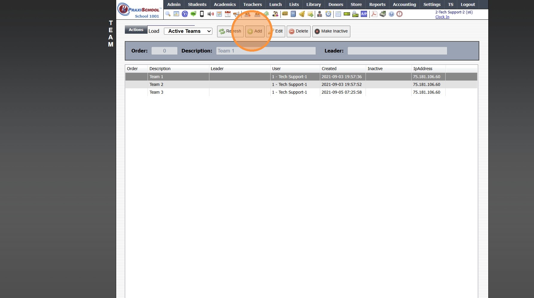Open the green chat bubble icon

[x=194, y=14]
